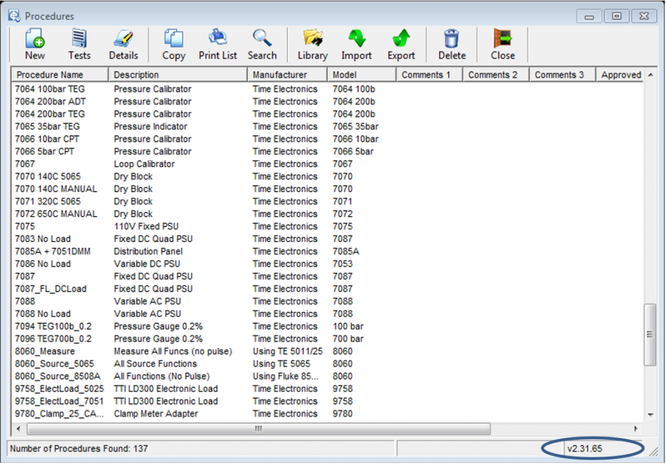Click Export toolbar icon

click(401, 39)
